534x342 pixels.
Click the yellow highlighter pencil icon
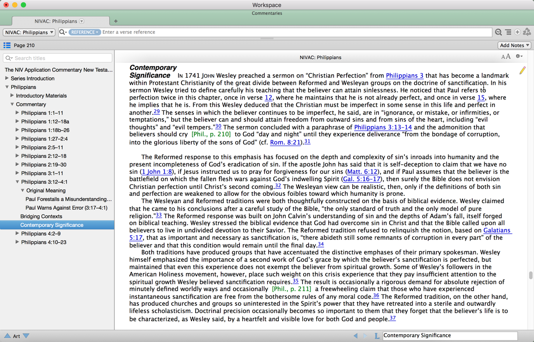click(x=522, y=70)
